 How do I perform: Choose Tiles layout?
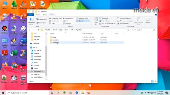[52, 23]
